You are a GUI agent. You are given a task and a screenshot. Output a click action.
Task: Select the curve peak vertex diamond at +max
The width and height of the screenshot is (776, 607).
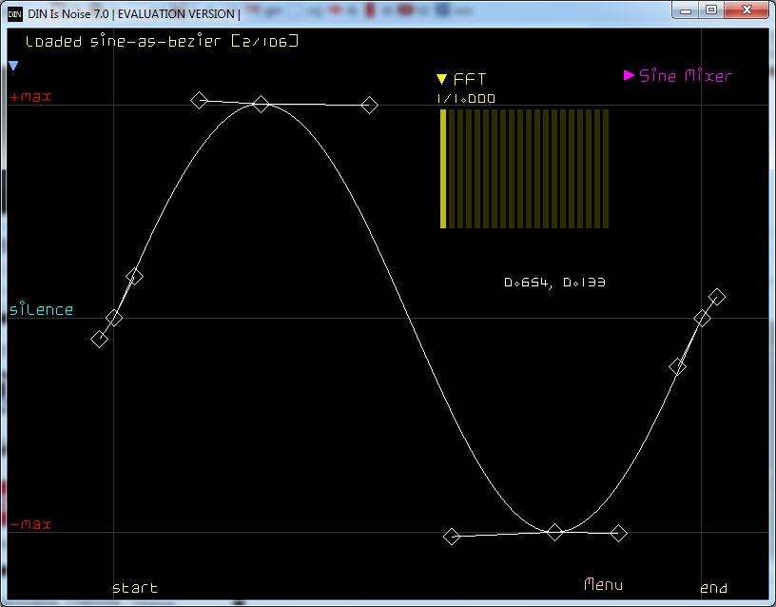coord(262,104)
